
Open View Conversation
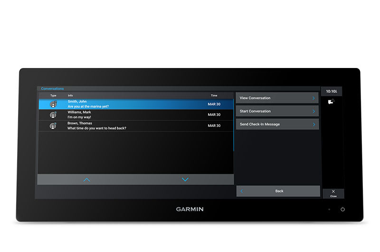click(277, 98)
